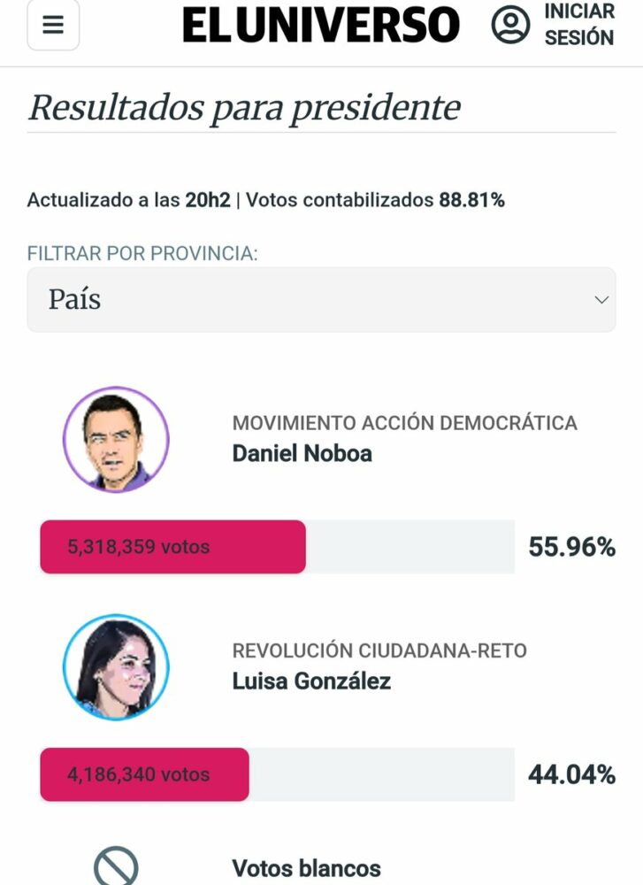Click Luisa González's avatar picture
Image resolution: width=643 pixels, height=885 pixels.
116,667
